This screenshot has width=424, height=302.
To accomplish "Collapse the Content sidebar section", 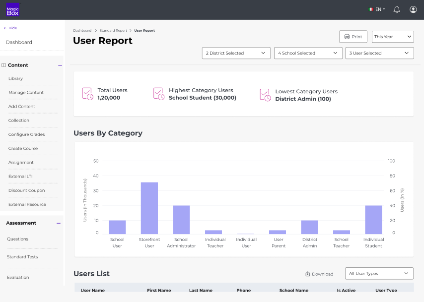I will (60, 65).
